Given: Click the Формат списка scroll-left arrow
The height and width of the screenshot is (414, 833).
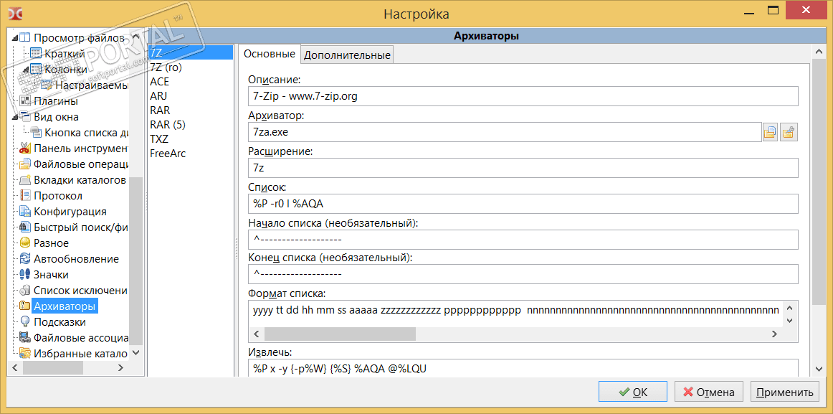Looking at the screenshot, I should pos(257,334).
